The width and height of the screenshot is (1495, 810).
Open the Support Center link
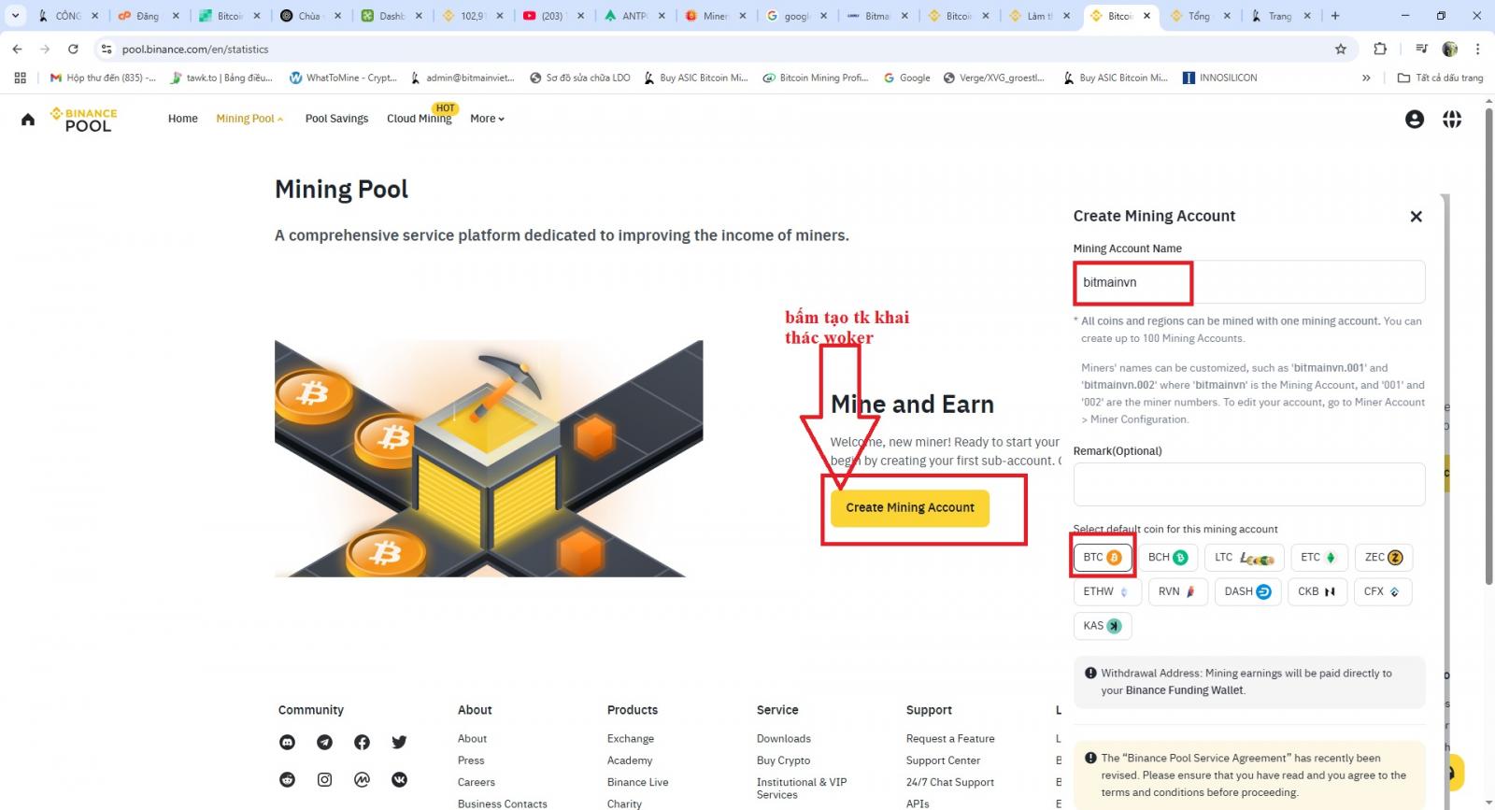[943, 760]
